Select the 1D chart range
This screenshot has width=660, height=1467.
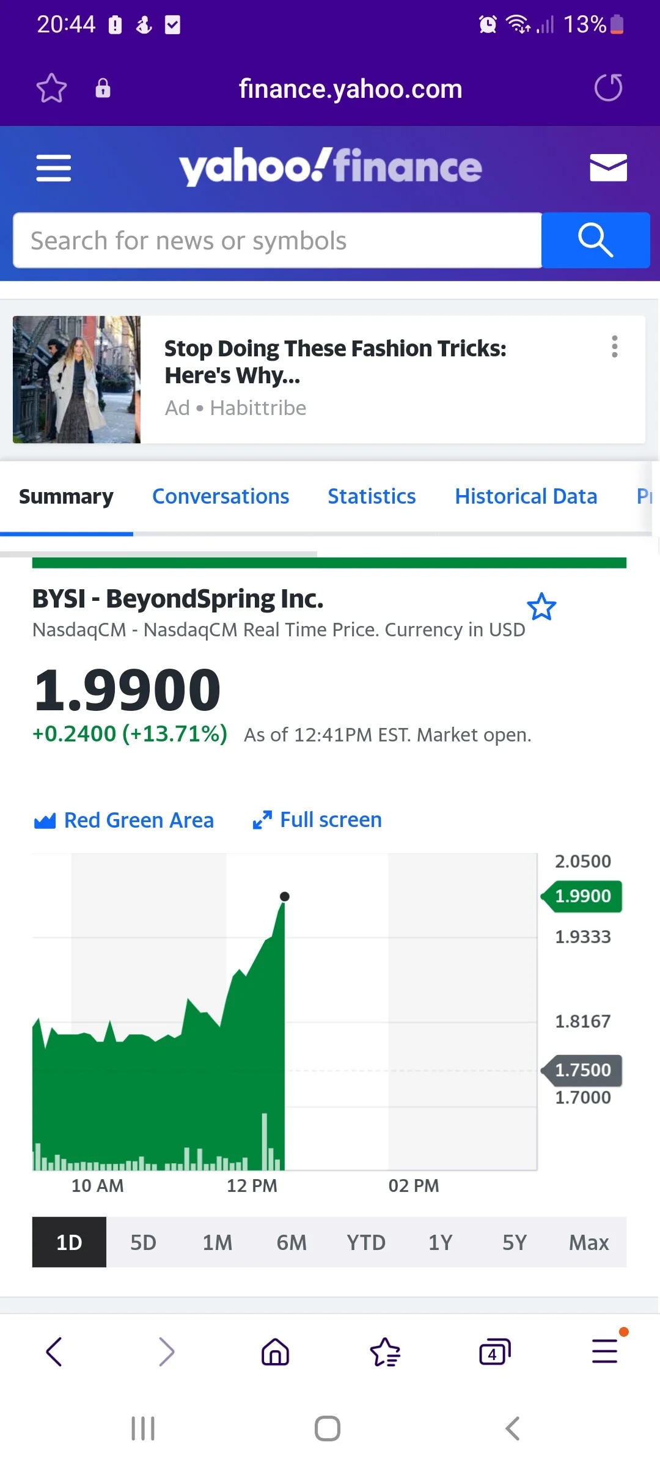pos(69,1242)
